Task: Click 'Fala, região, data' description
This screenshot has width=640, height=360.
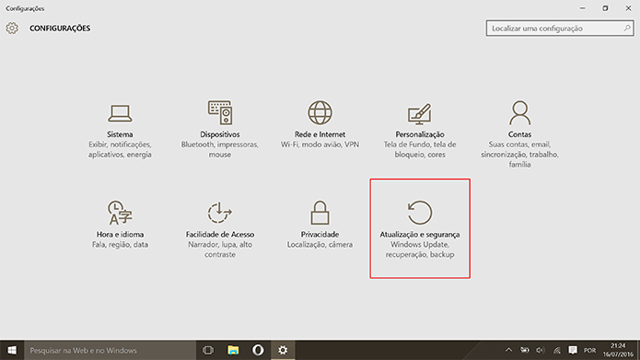Action: tap(120, 245)
